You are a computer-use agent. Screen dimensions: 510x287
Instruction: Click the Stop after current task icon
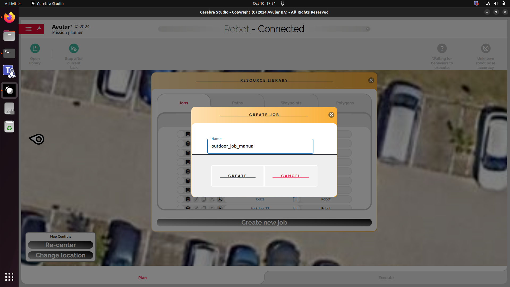74,49
